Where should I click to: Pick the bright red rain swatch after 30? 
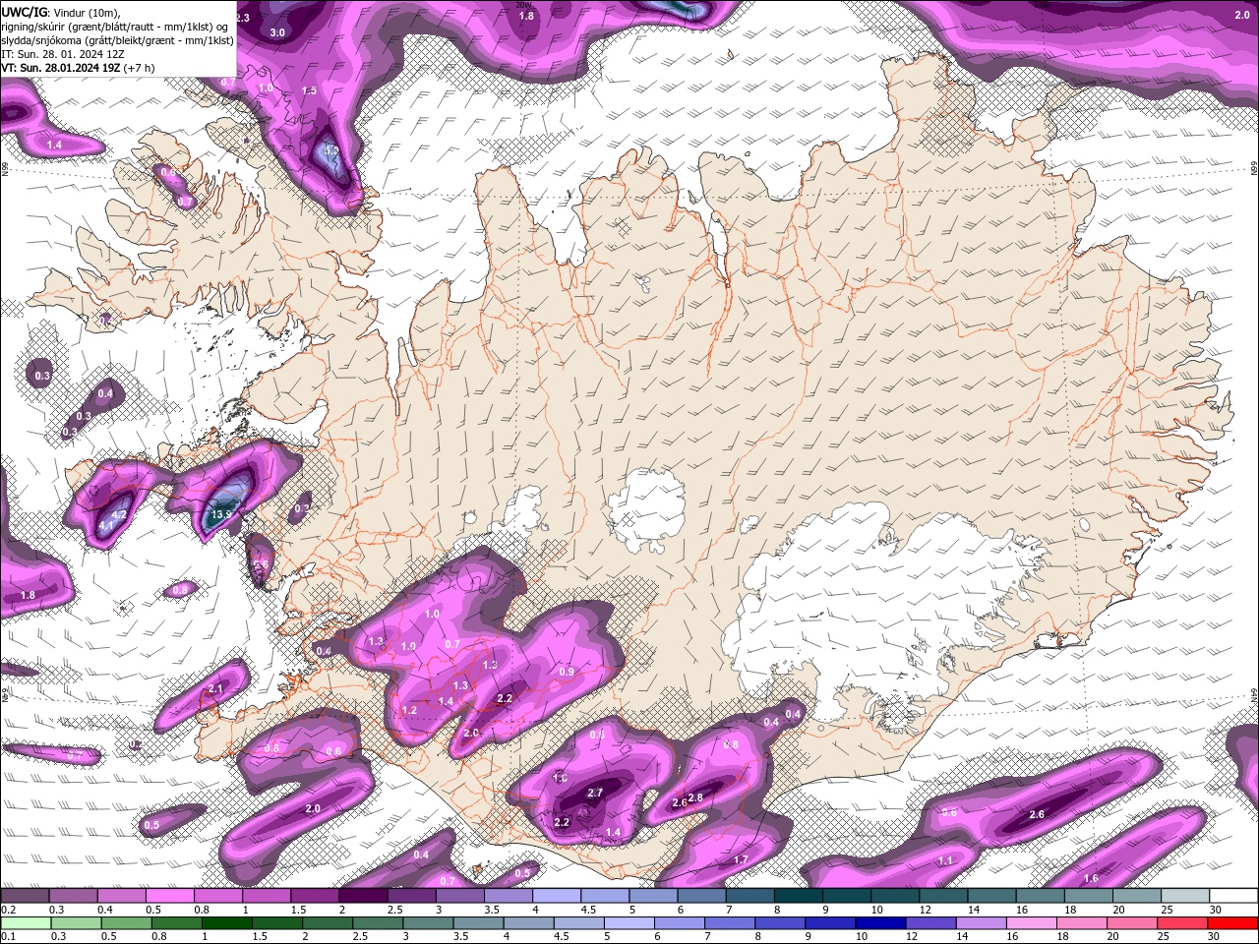click(x=1232, y=923)
